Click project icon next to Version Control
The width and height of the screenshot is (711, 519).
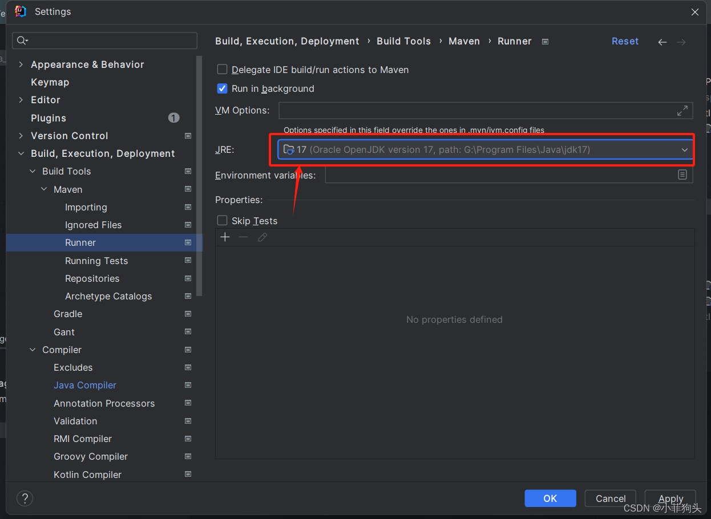tap(188, 136)
